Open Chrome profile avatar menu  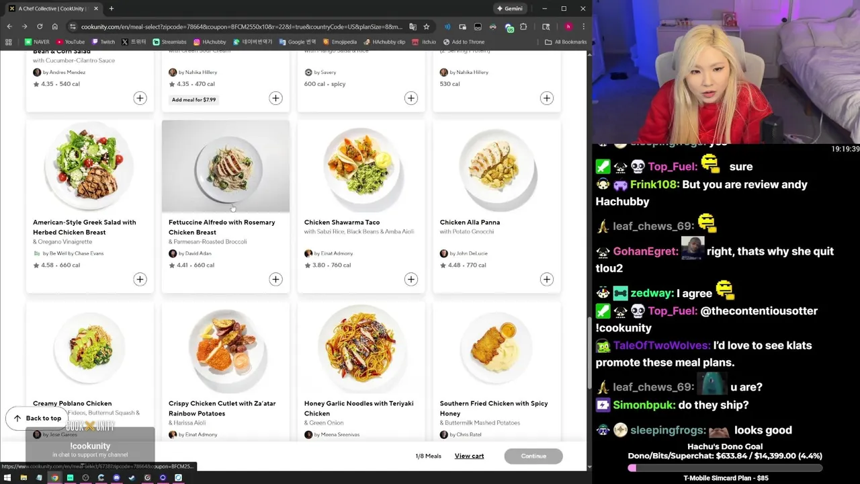tap(568, 27)
